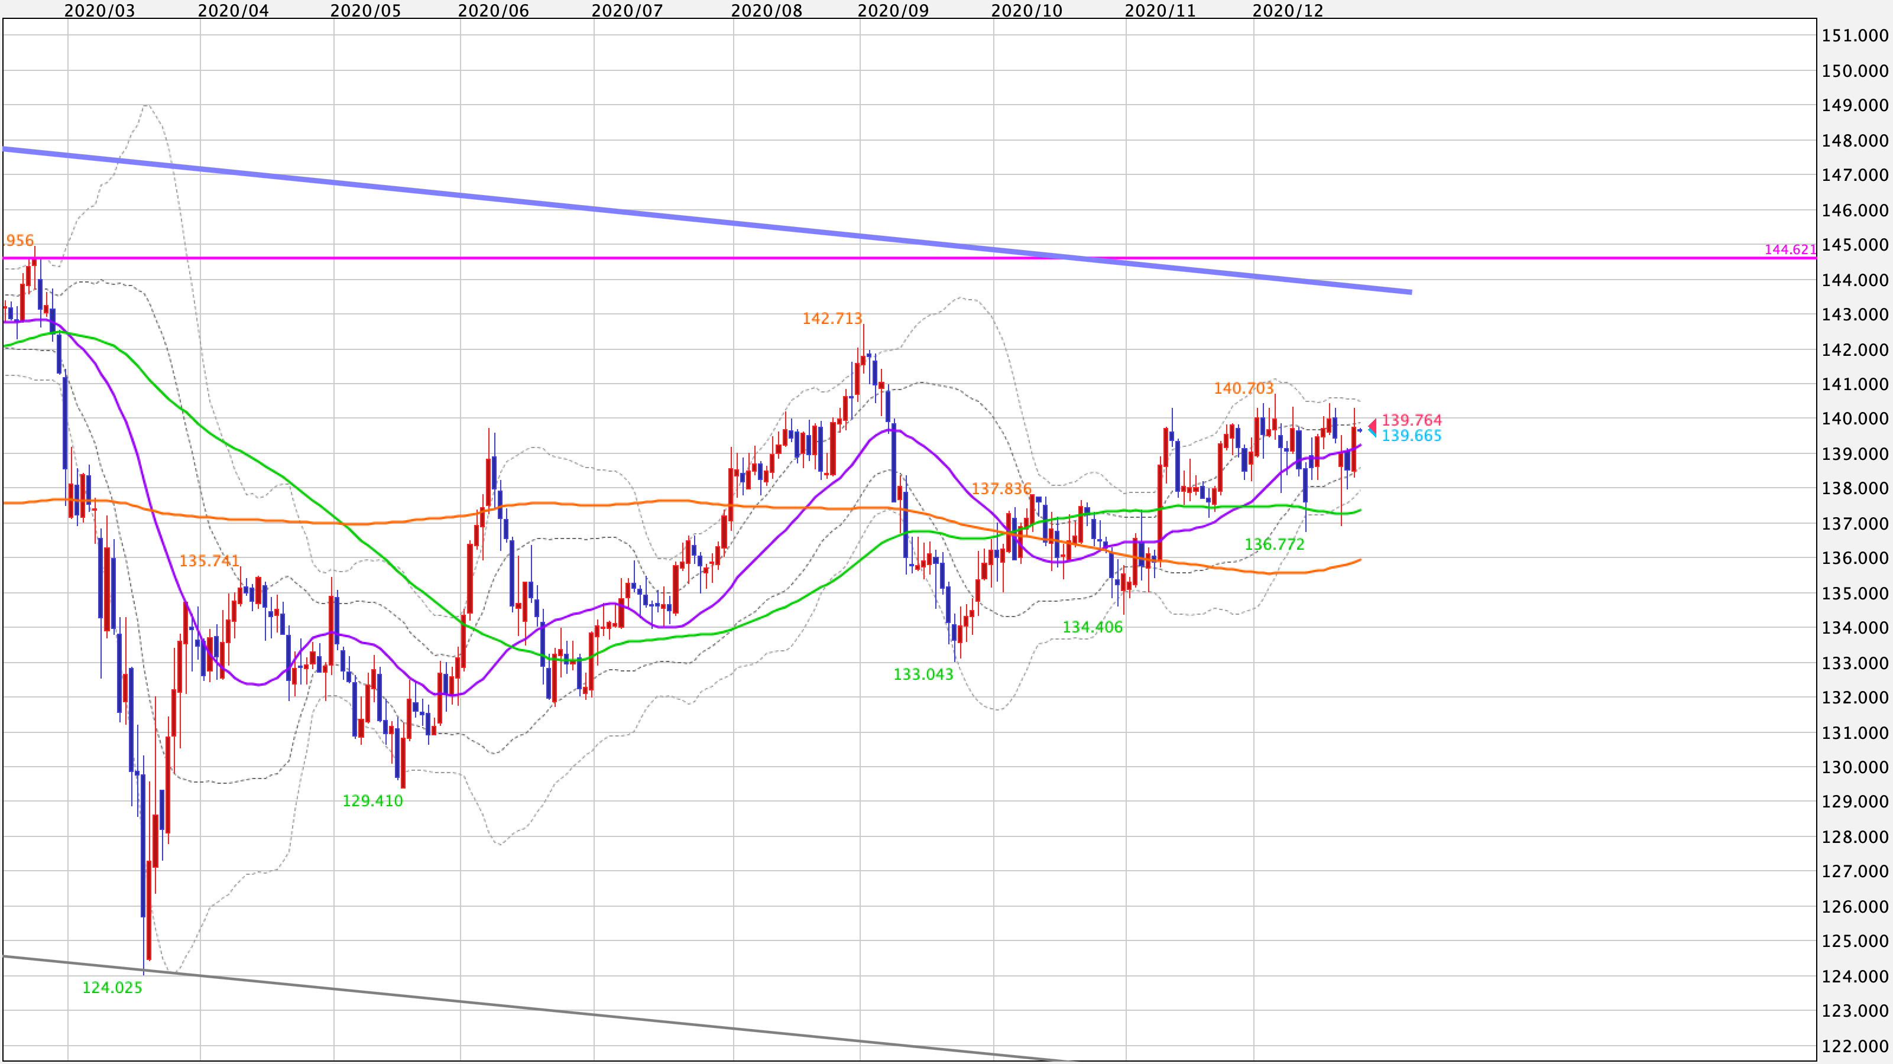
Task: Click 128.000 on the price axis
Action: [1855, 837]
